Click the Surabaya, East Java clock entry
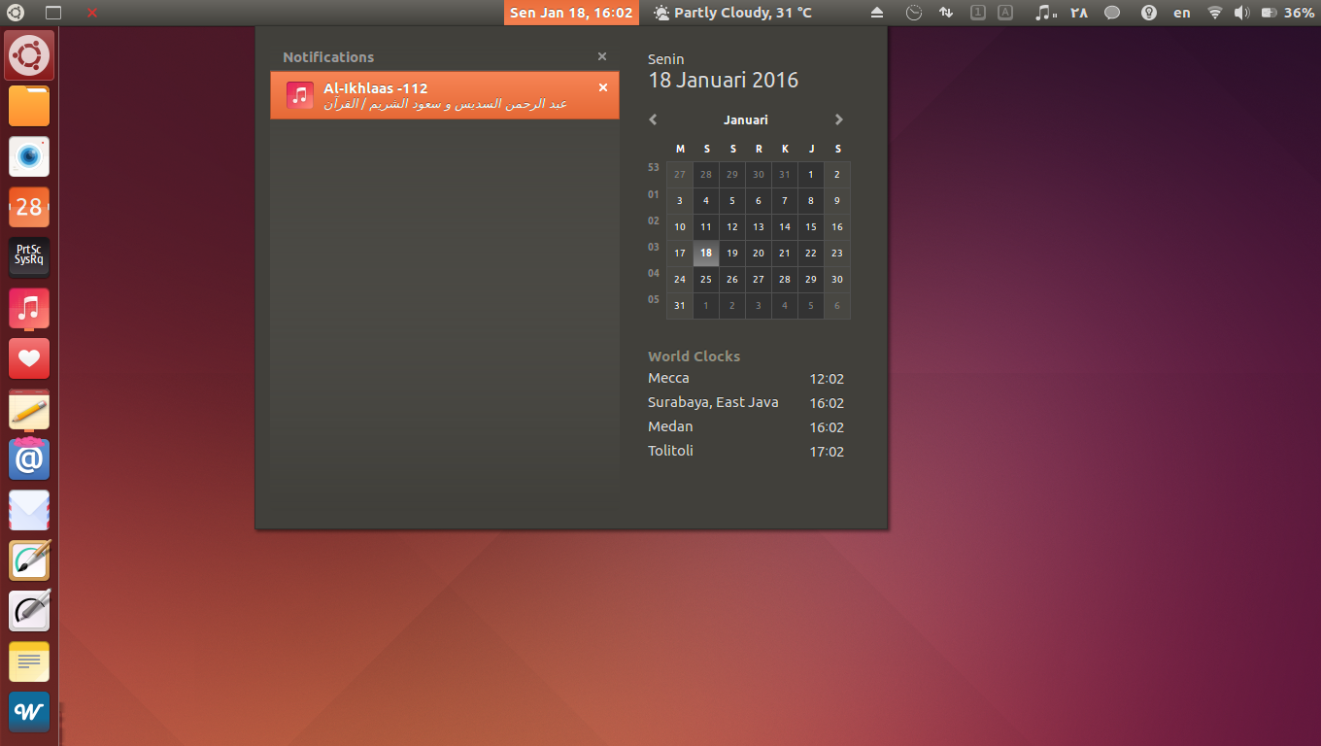The image size is (1321, 746). point(746,403)
